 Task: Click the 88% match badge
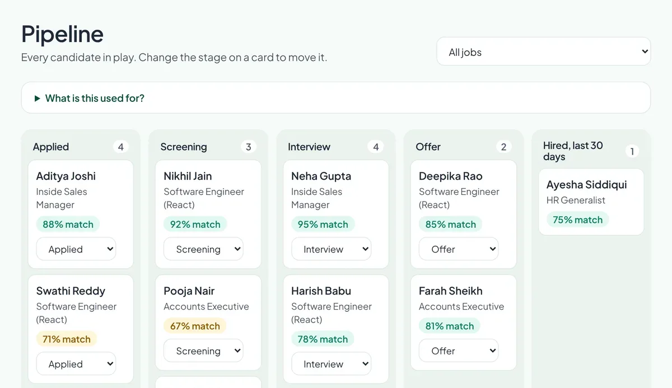(68, 224)
